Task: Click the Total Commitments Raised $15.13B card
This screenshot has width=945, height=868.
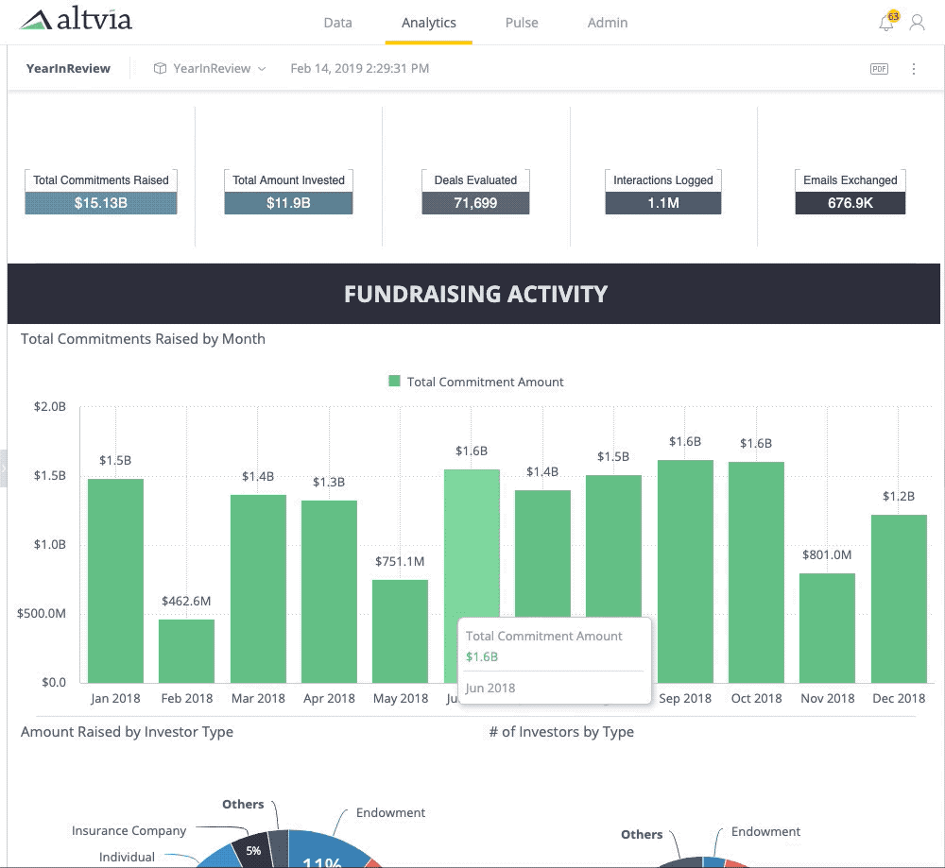Action: 101,192
